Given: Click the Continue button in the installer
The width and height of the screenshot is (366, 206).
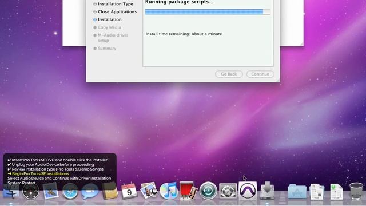Looking at the screenshot, I should [260, 74].
